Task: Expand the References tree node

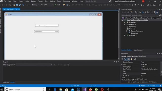Action: point(125,25)
